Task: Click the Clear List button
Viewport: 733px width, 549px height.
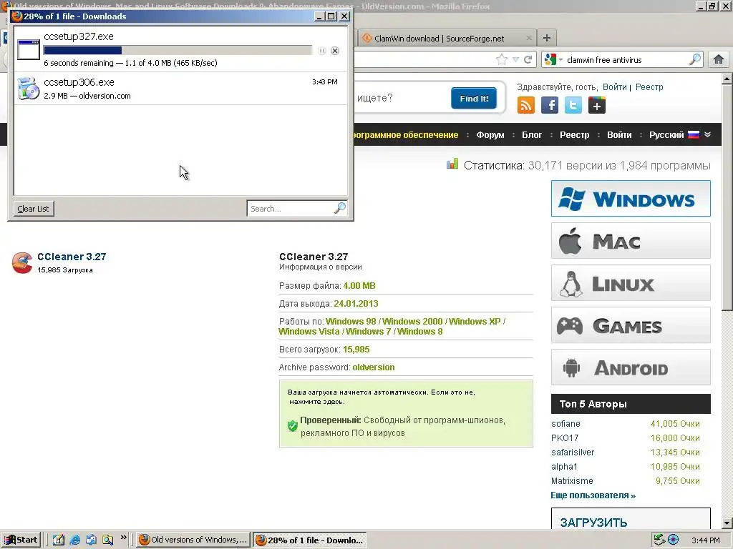Action: (33, 209)
